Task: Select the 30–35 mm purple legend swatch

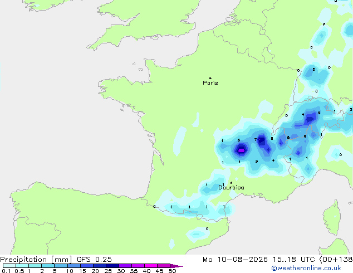Action: 125,266
